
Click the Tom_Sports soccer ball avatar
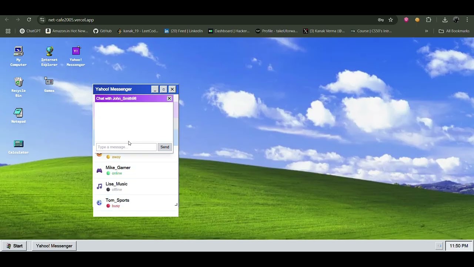tap(99, 203)
